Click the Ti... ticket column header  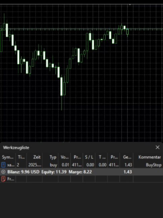pyautogui.click(x=21, y=157)
